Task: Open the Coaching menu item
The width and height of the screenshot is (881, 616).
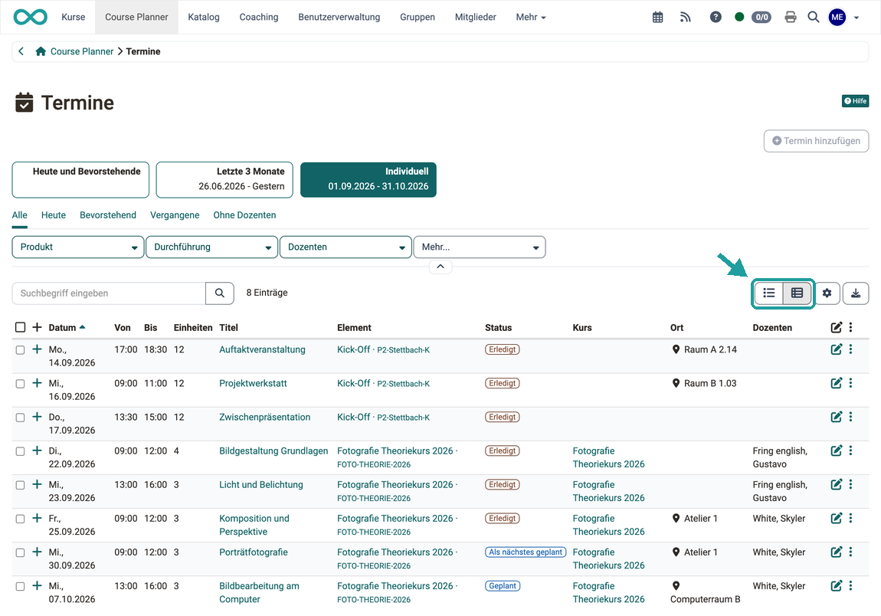Action: [258, 18]
